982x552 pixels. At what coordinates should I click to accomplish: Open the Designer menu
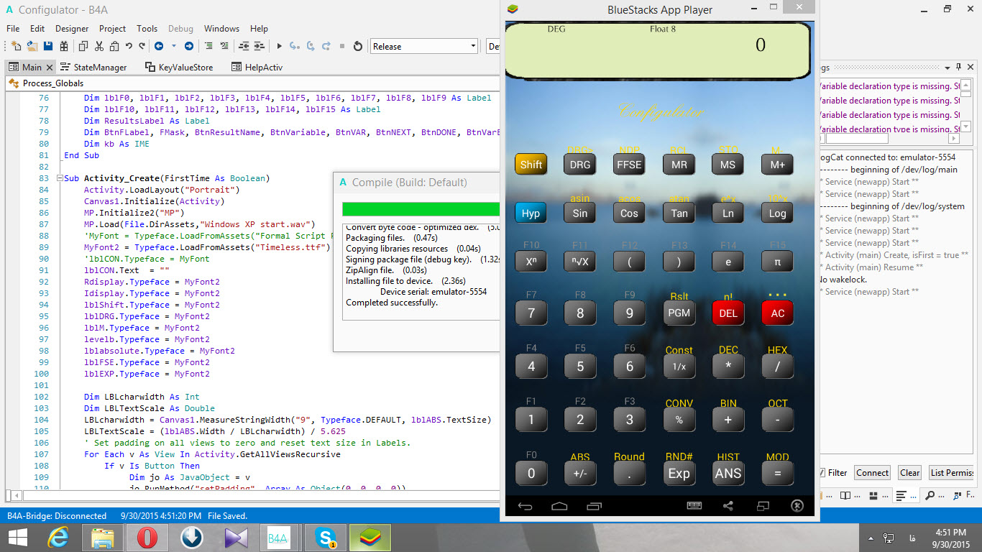click(x=72, y=29)
